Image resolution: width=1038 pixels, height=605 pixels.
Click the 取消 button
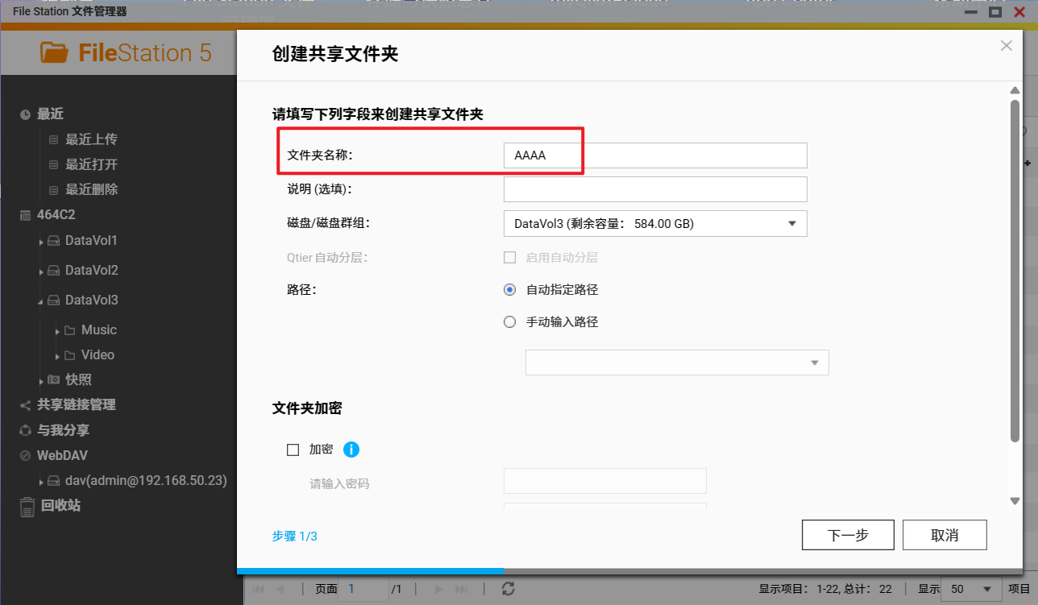point(945,535)
